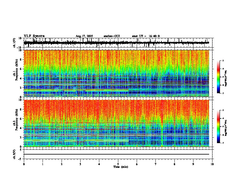Click the ch.2 spectrogram plot
This screenshot has width=239, height=184.
(116, 123)
